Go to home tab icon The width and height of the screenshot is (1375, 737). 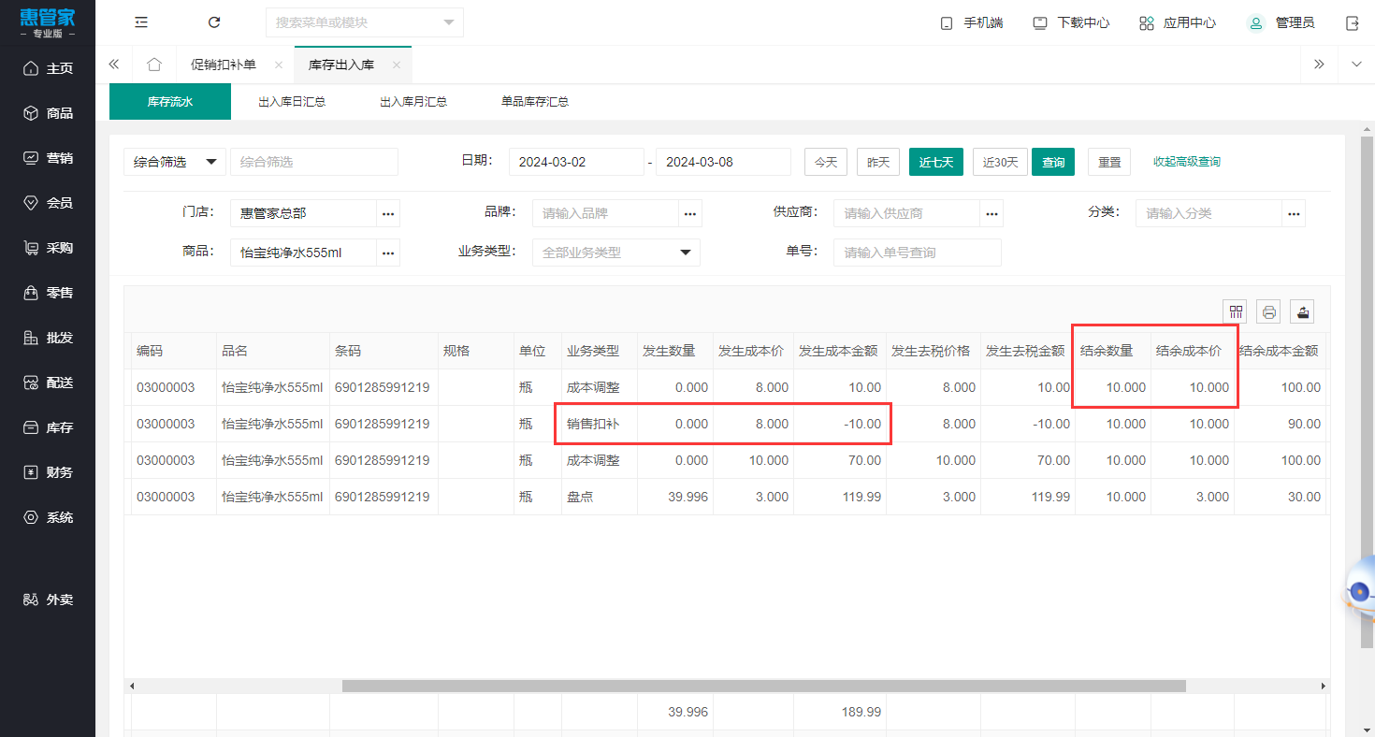(x=154, y=65)
